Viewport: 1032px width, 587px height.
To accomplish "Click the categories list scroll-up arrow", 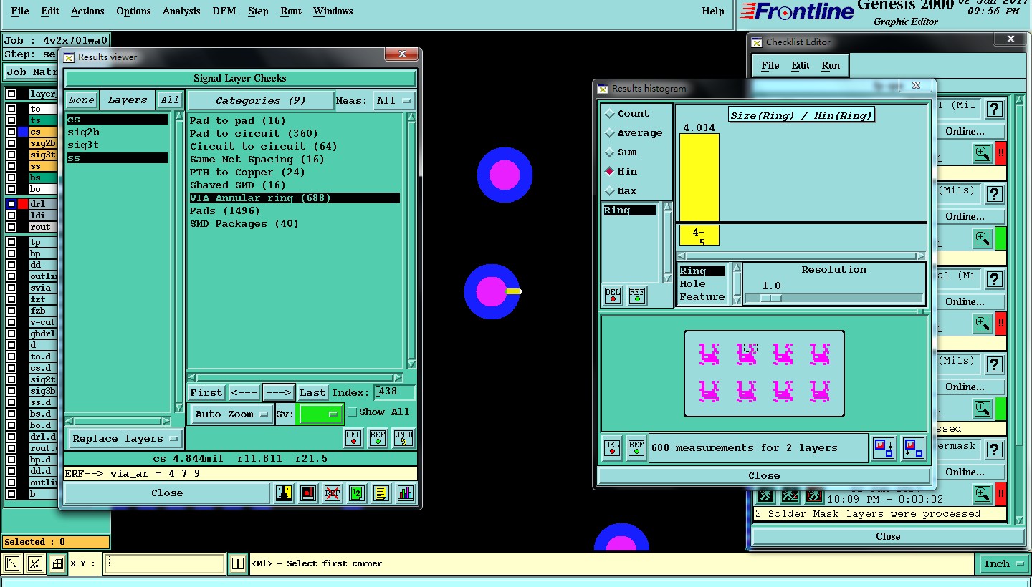I will pos(411,117).
